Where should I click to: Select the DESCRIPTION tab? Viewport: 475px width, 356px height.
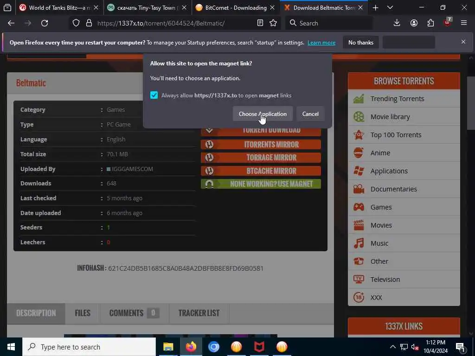pos(36,313)
